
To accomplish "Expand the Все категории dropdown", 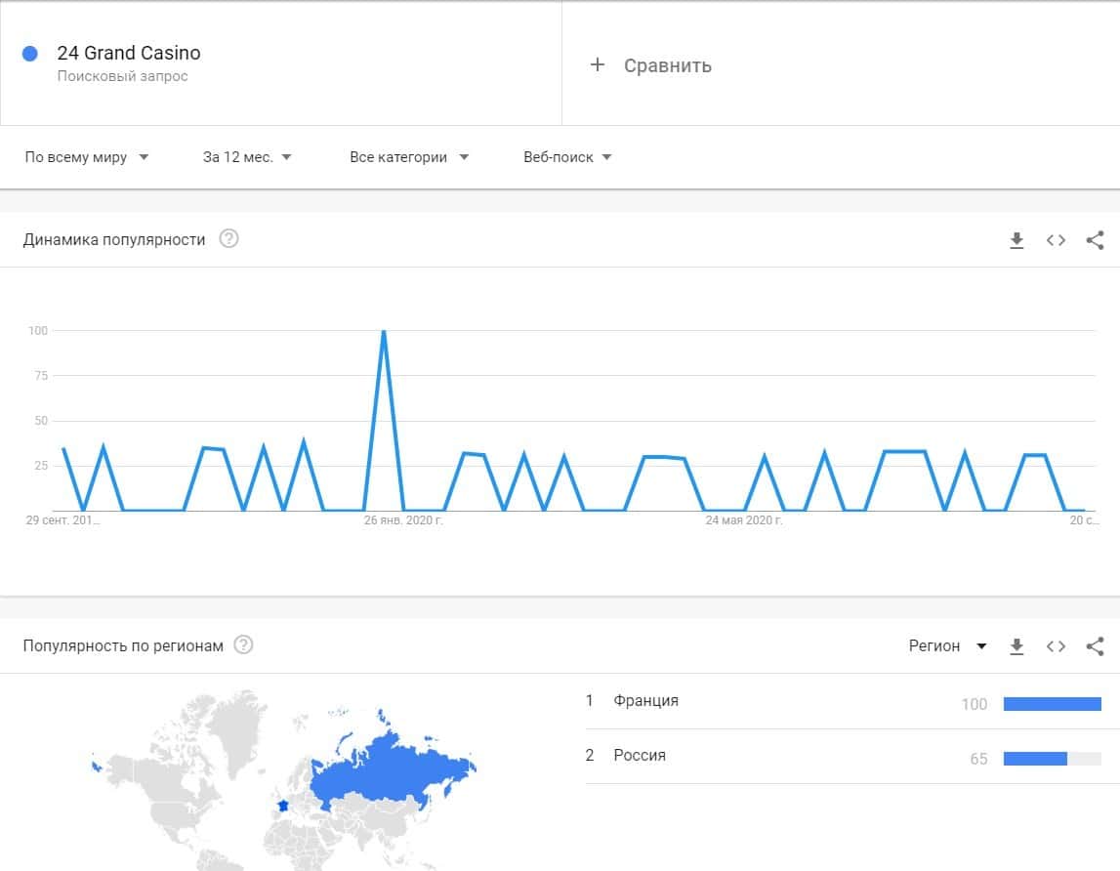I will [x=409, y=157].
